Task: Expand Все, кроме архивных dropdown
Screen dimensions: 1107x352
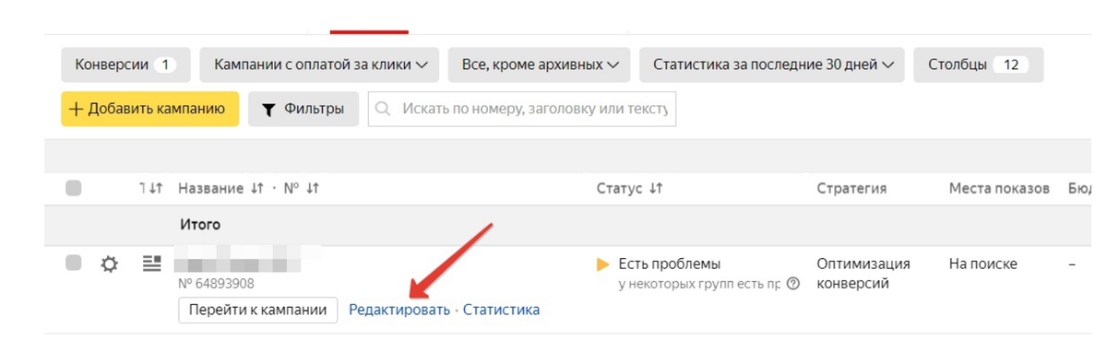Action: pyautogui.click(x=540, y=65)
